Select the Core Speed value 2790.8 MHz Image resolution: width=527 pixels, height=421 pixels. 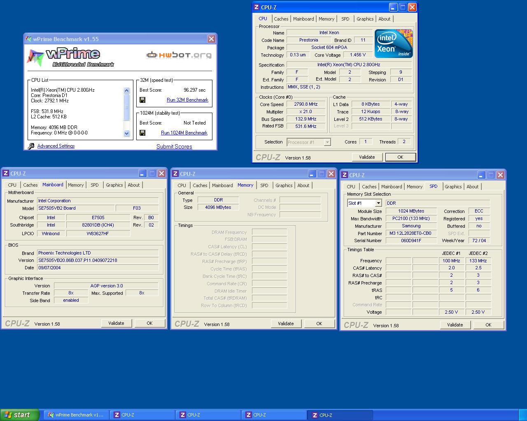[306, 104]
